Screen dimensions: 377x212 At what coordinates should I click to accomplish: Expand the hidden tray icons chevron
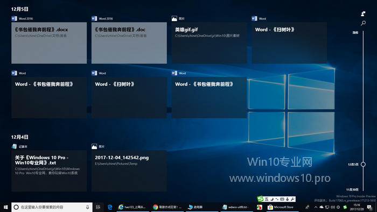(316, 207)
